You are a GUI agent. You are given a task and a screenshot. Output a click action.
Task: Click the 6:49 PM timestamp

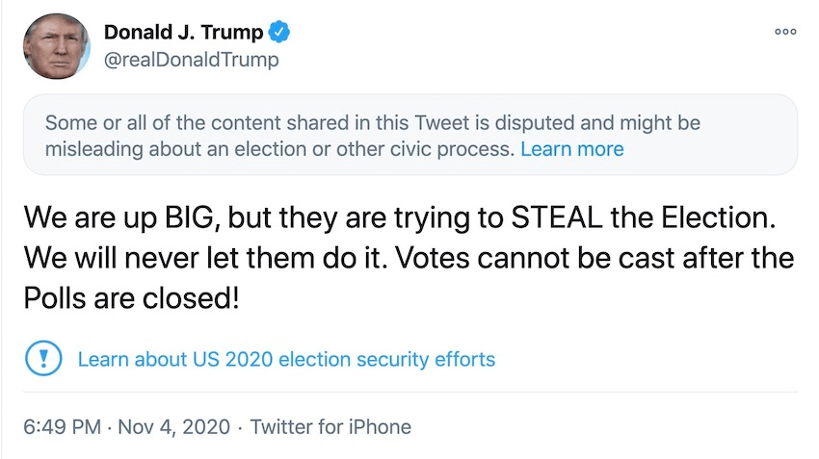[x=63, y=426]
